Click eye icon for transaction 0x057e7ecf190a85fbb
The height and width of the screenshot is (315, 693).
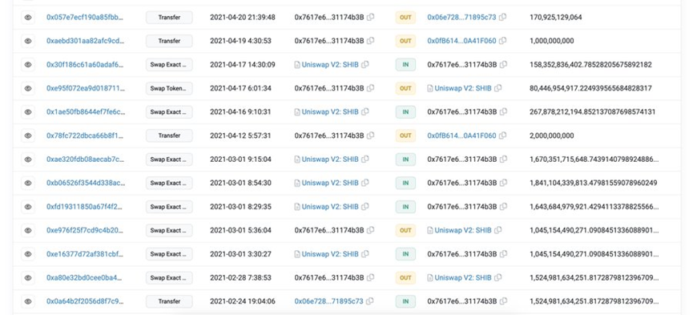pyautogui.click(x=28, y=18)
